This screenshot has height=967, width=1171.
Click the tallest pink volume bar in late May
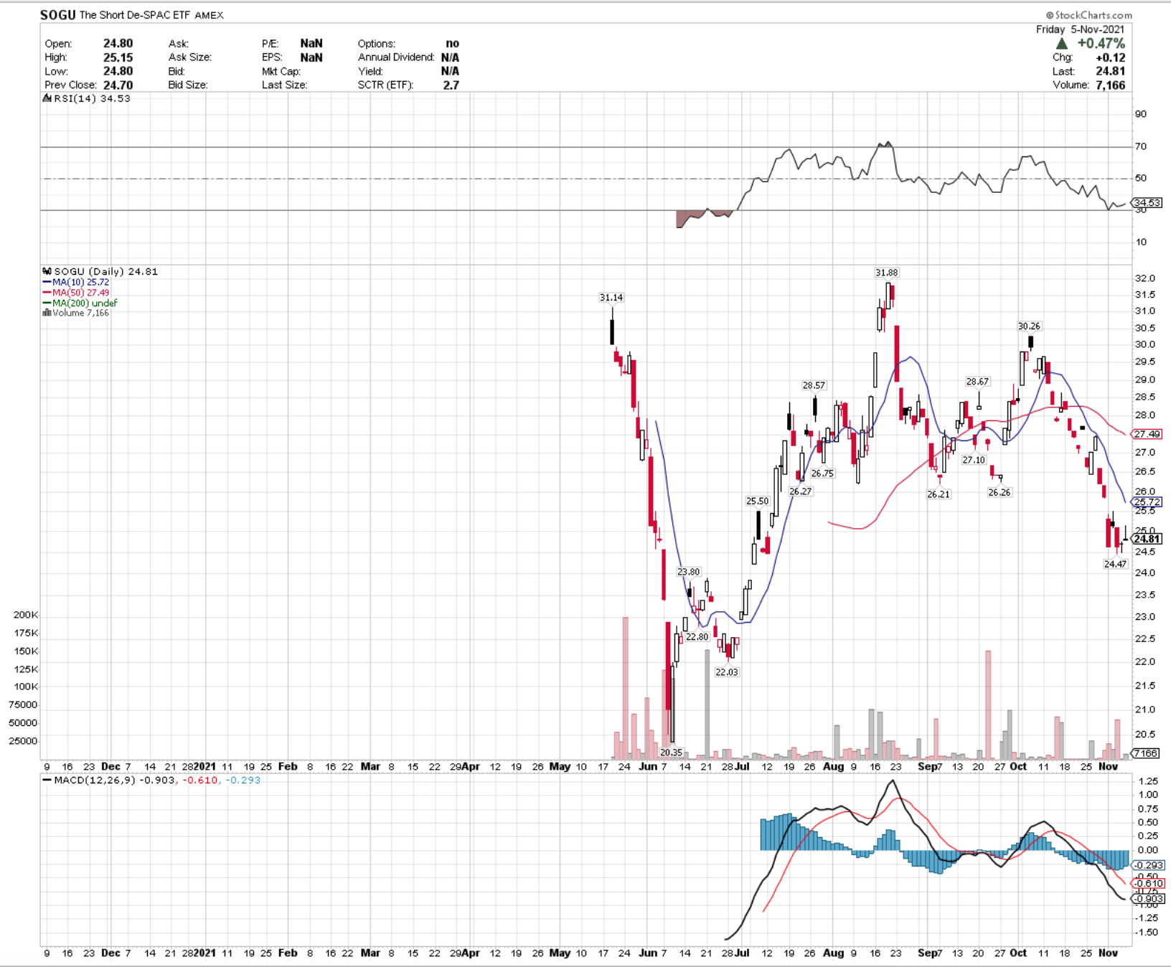point(625,687)
